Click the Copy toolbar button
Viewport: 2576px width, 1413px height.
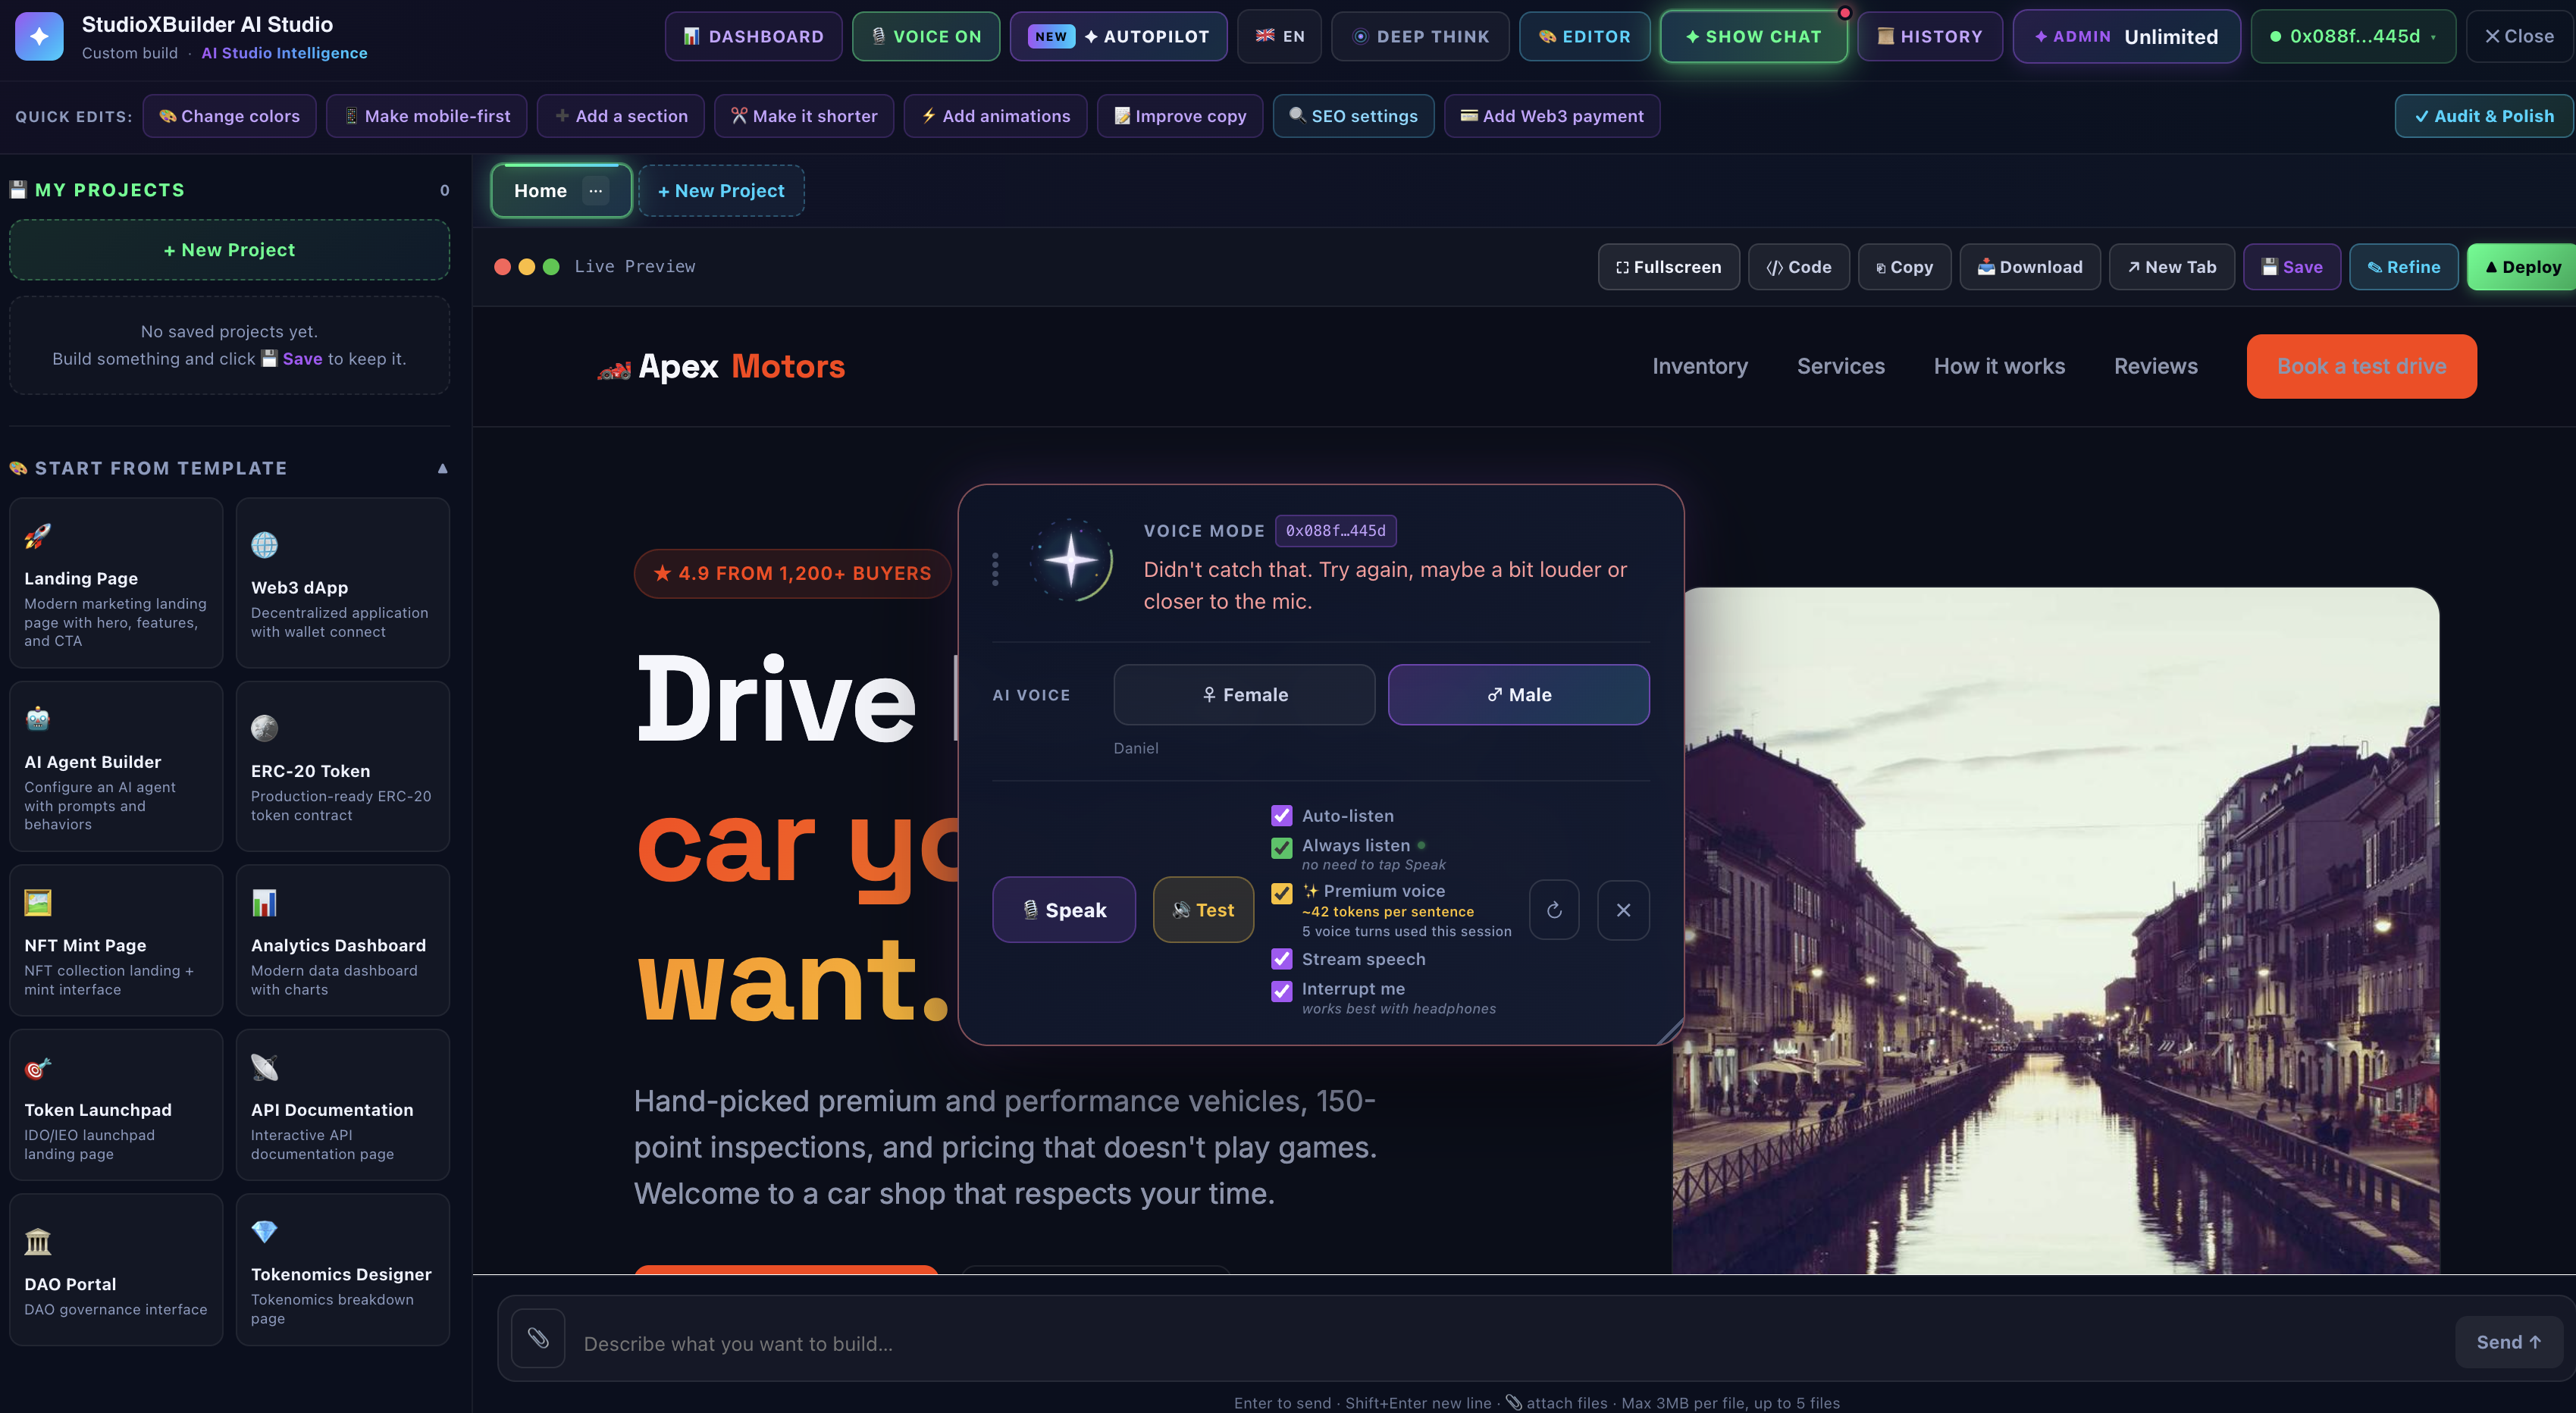point(1905,267)
